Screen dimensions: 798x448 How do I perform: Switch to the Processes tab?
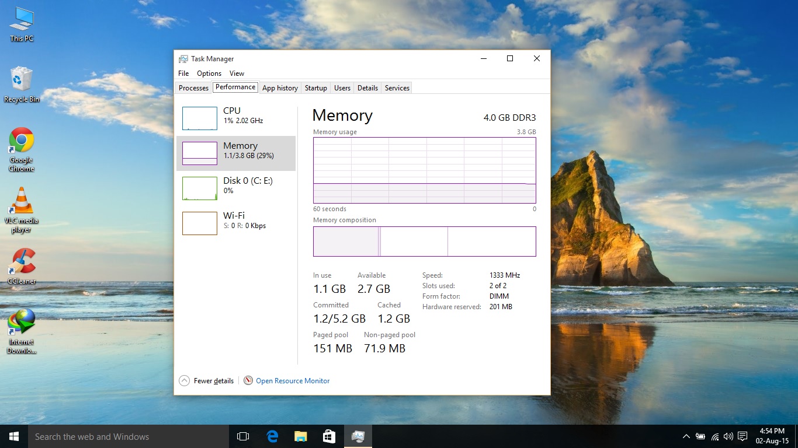click(193, 88)
